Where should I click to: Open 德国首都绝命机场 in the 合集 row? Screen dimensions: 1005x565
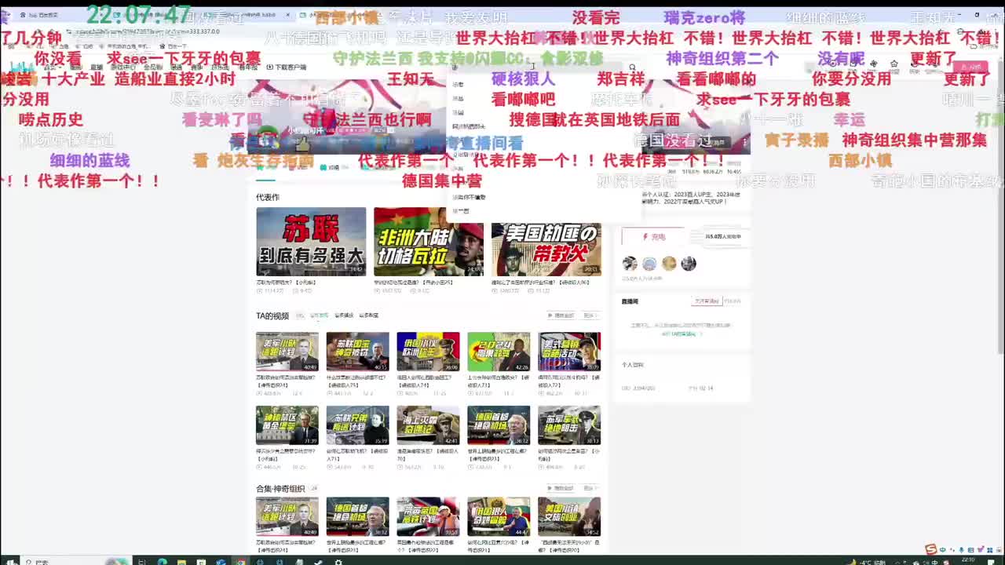pyautogui.click(x=358, y=516)
